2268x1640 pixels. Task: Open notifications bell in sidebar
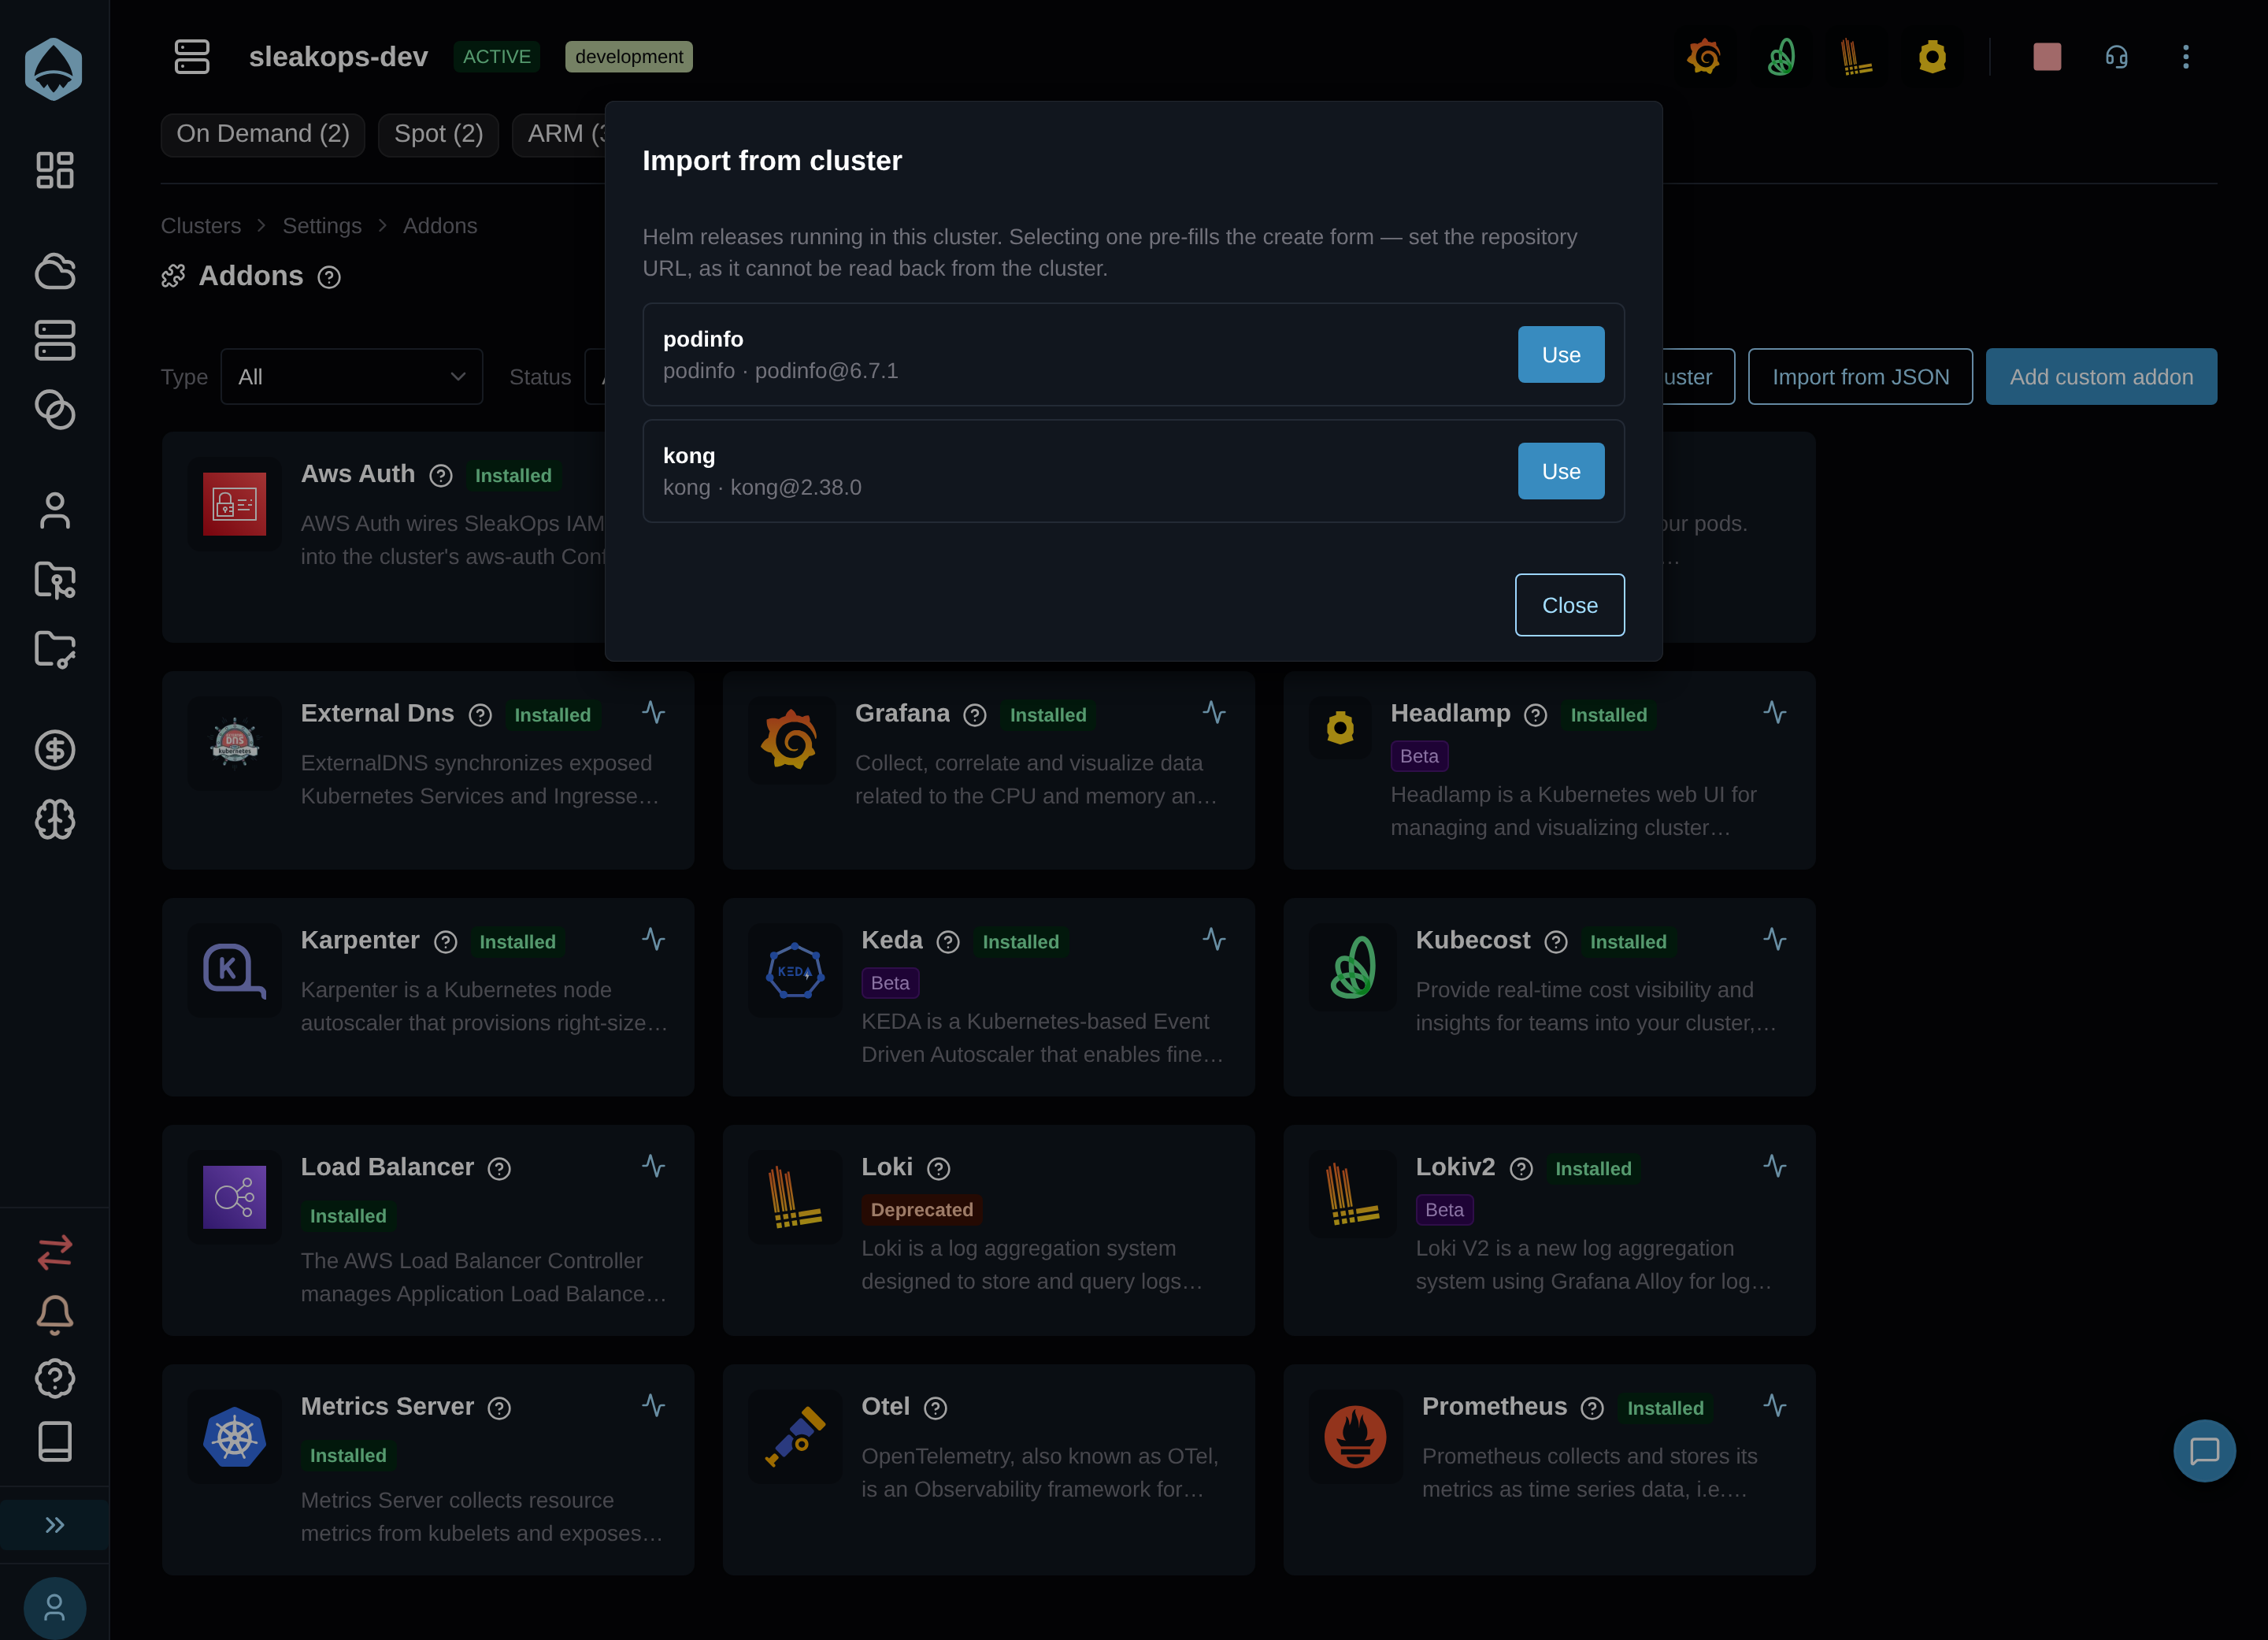54,1314
